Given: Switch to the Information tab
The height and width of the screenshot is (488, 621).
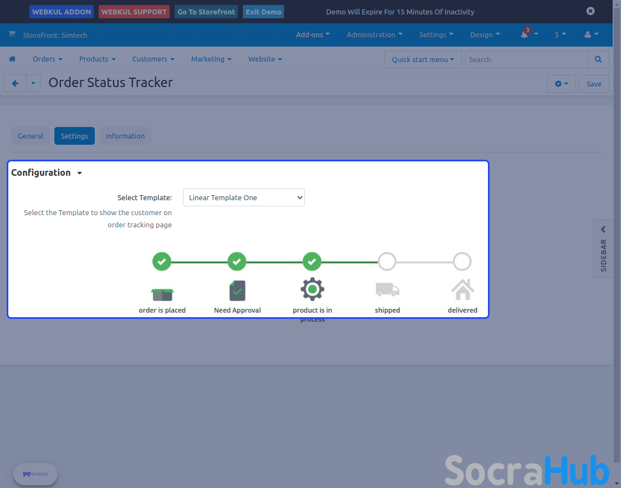Looking at the screenshot, I should pyautogui.click(x=125, y=136).
